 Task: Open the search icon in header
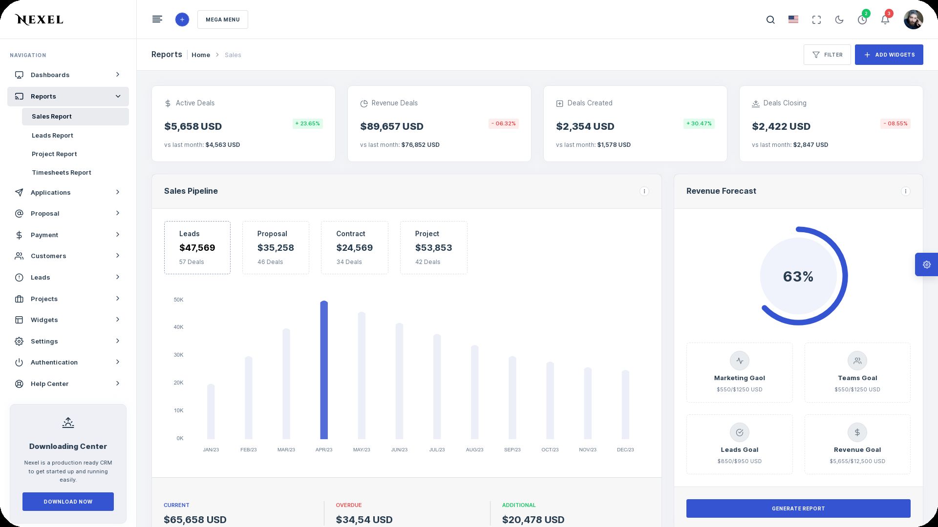[770, 20]
